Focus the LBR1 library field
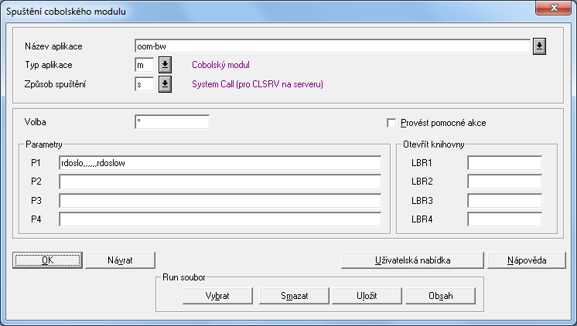 click(x=504, y=163)
